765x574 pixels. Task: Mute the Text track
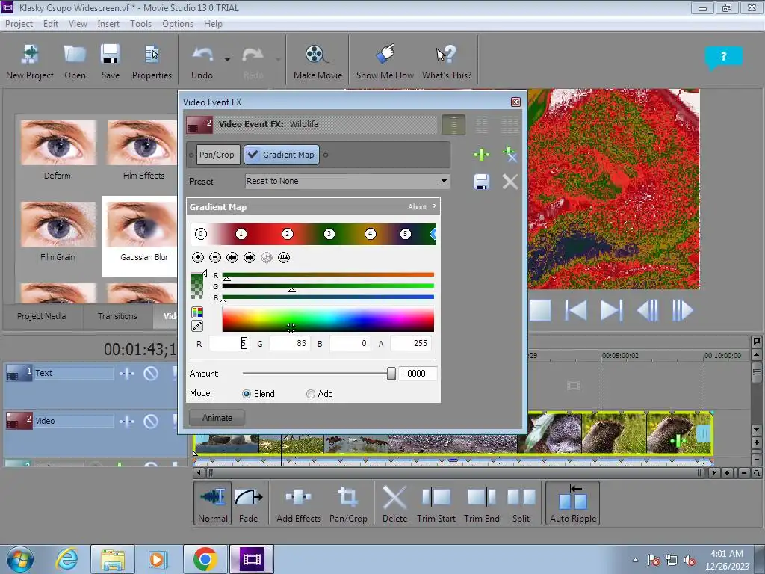coord(151,374)
